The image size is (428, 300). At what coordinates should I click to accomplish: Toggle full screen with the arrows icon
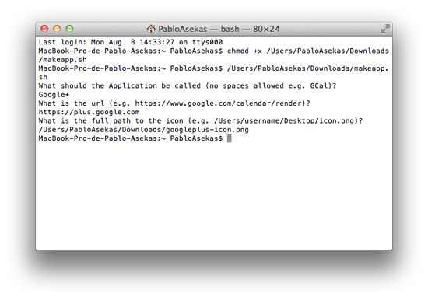pyautogui.click(x=385, y=29)
